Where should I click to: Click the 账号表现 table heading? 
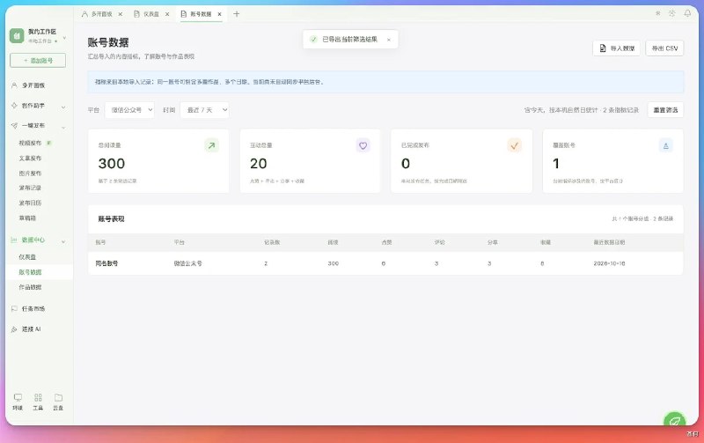point(111,218)
